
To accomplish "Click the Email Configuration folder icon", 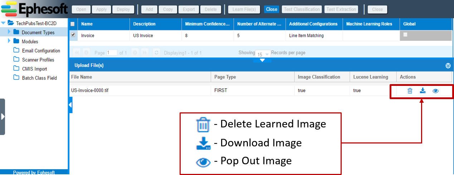I will pyautogui.click(x=16, y=50).
